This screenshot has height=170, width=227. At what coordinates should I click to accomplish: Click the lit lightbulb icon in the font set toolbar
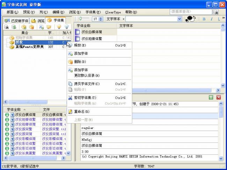click(59, 27)
